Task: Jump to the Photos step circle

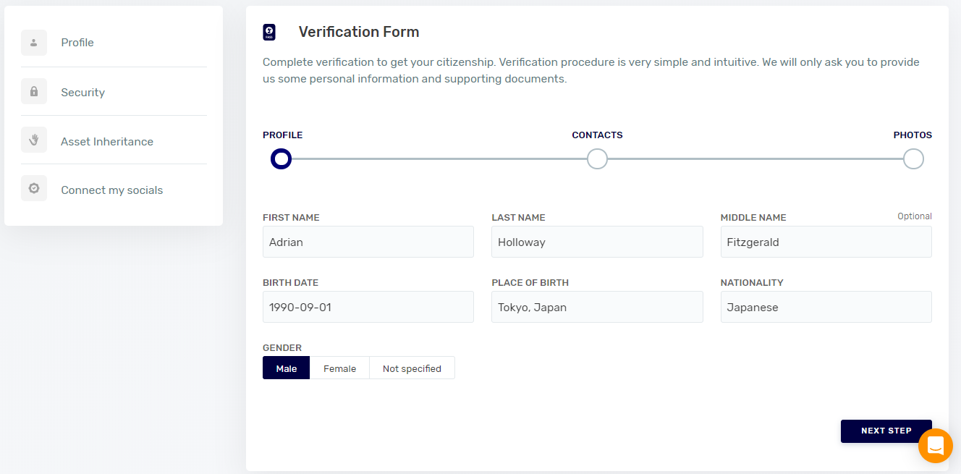Action: click(913, 158)
